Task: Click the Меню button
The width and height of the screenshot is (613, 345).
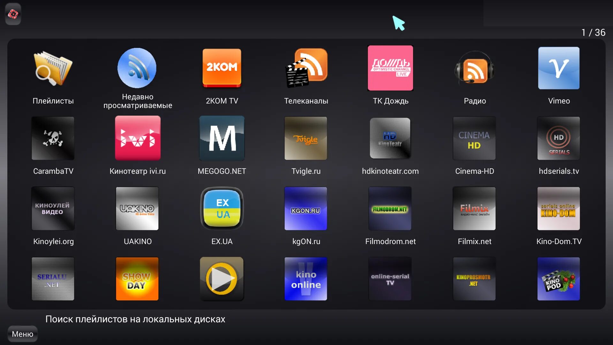Action: click(x=22, y=334)
